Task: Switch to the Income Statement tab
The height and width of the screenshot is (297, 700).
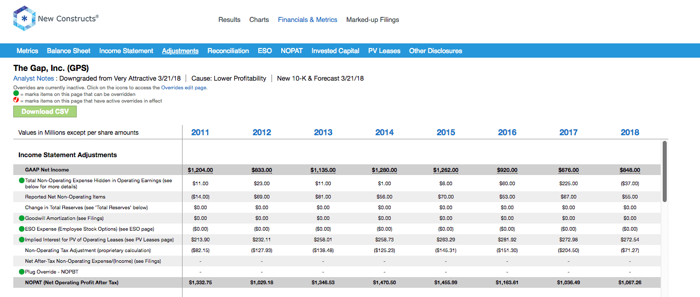Action: 126,51
